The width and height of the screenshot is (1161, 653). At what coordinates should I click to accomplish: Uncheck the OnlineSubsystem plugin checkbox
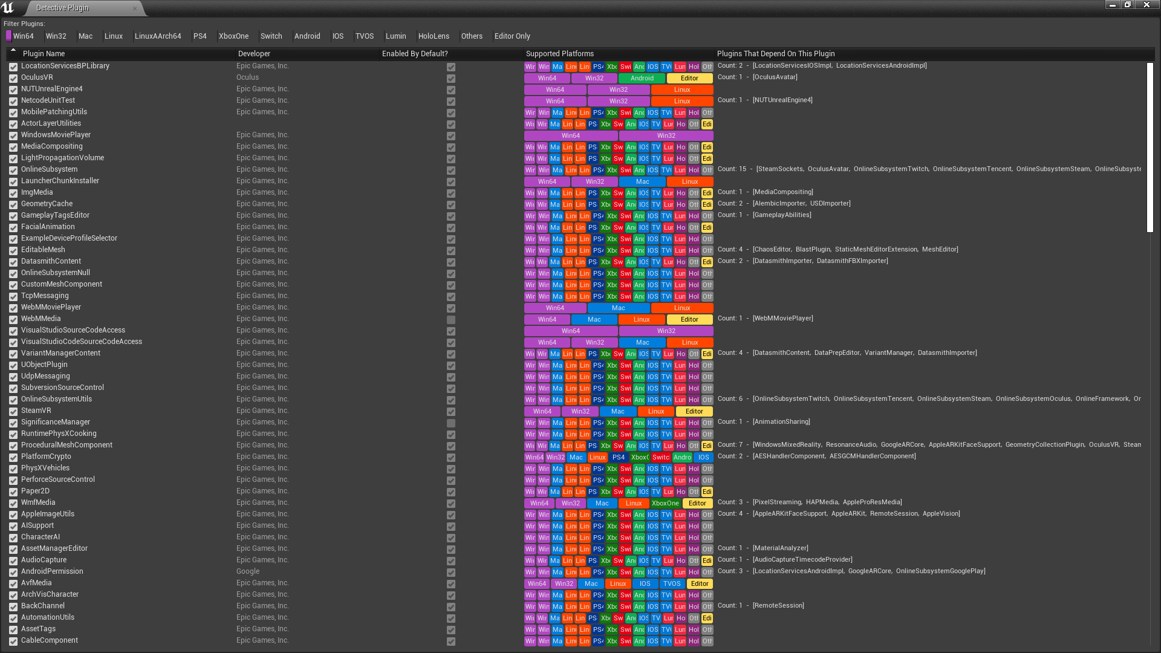(13, 171)
